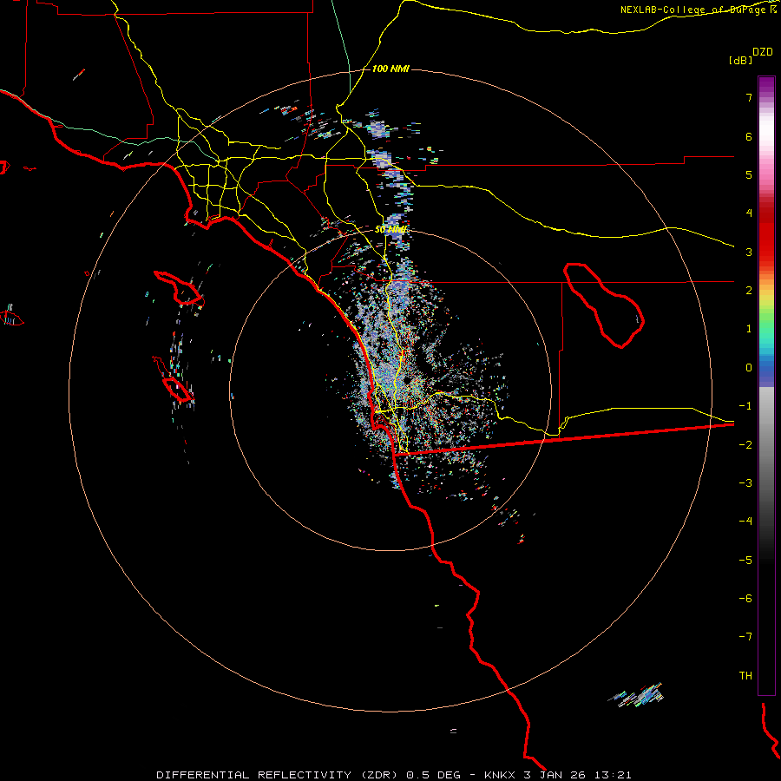This screenshot has height=781, width=781.
Task: Select the positive 1 dB scale label
Action: (x=749, y=329)
